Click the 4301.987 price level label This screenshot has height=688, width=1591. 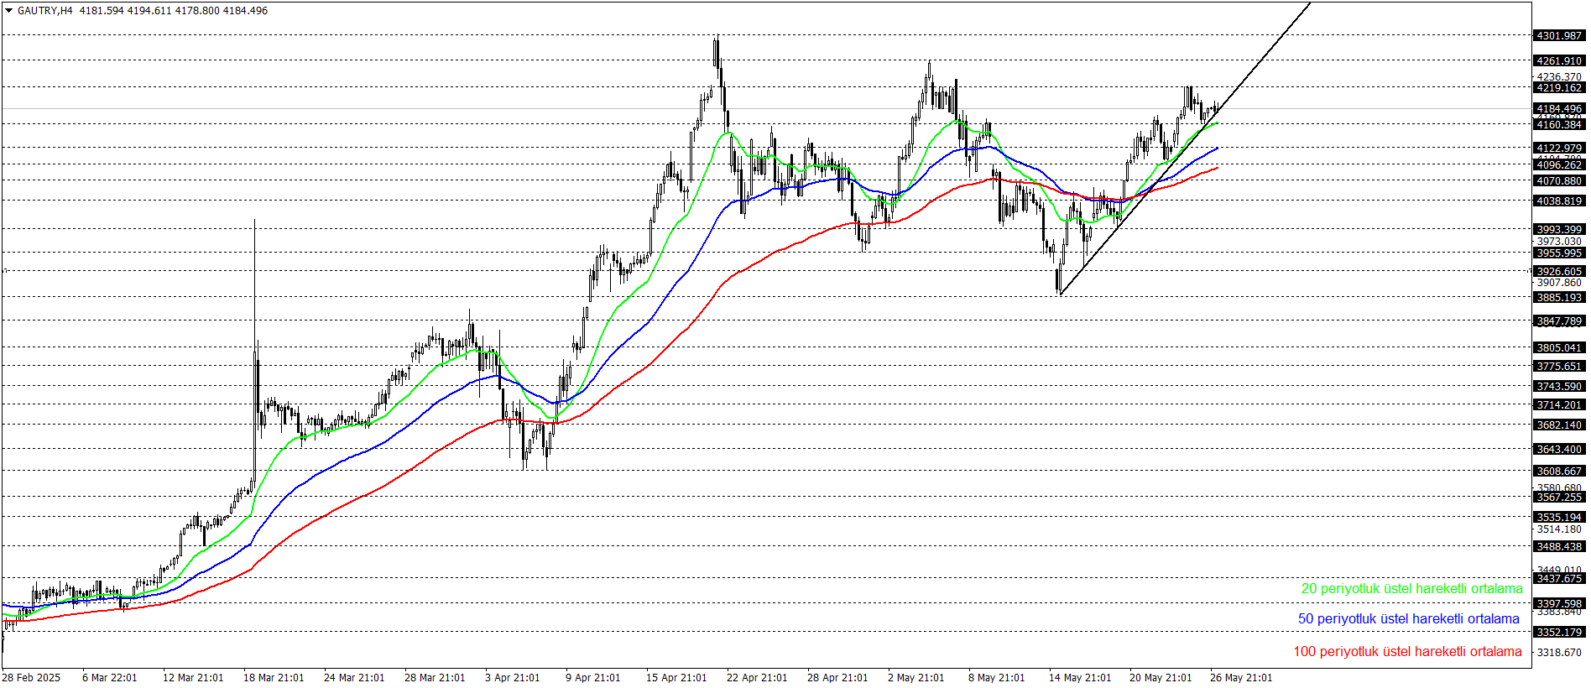[x=1559, y=36]
